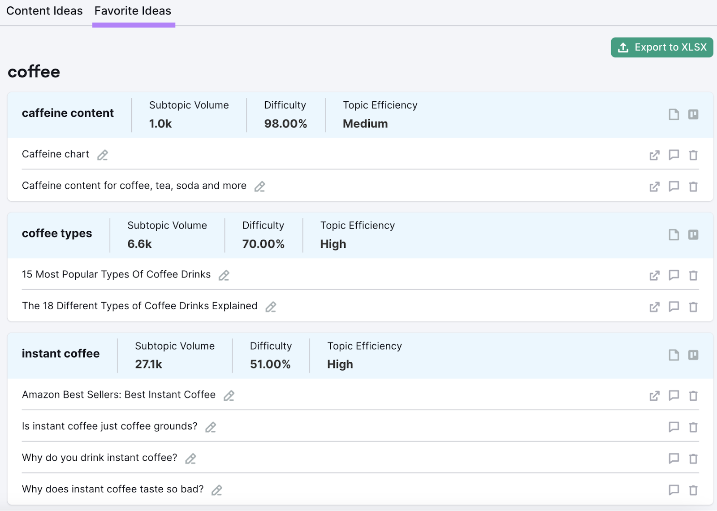This screenshot has width=717, height=511.
Task: Open external link for "Caffeine chart"
Action: click(x=654, y=155)
